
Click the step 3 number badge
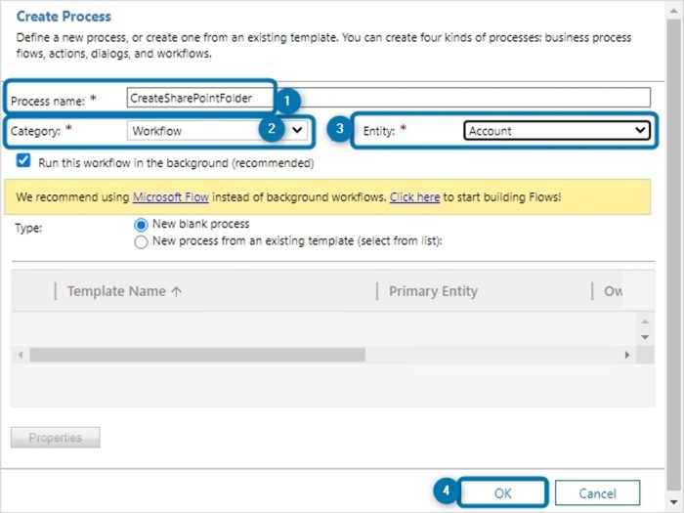[x=339, y=130]
